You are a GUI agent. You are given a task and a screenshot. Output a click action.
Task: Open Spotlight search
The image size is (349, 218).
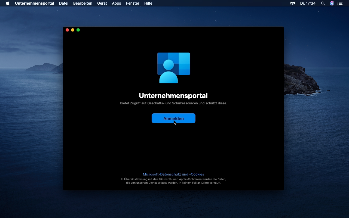pos(323,3)
